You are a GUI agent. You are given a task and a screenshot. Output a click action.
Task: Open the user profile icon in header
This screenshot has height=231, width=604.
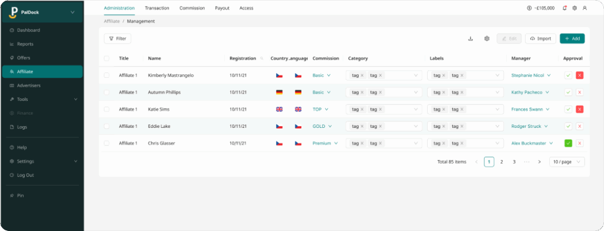[585, 8]
